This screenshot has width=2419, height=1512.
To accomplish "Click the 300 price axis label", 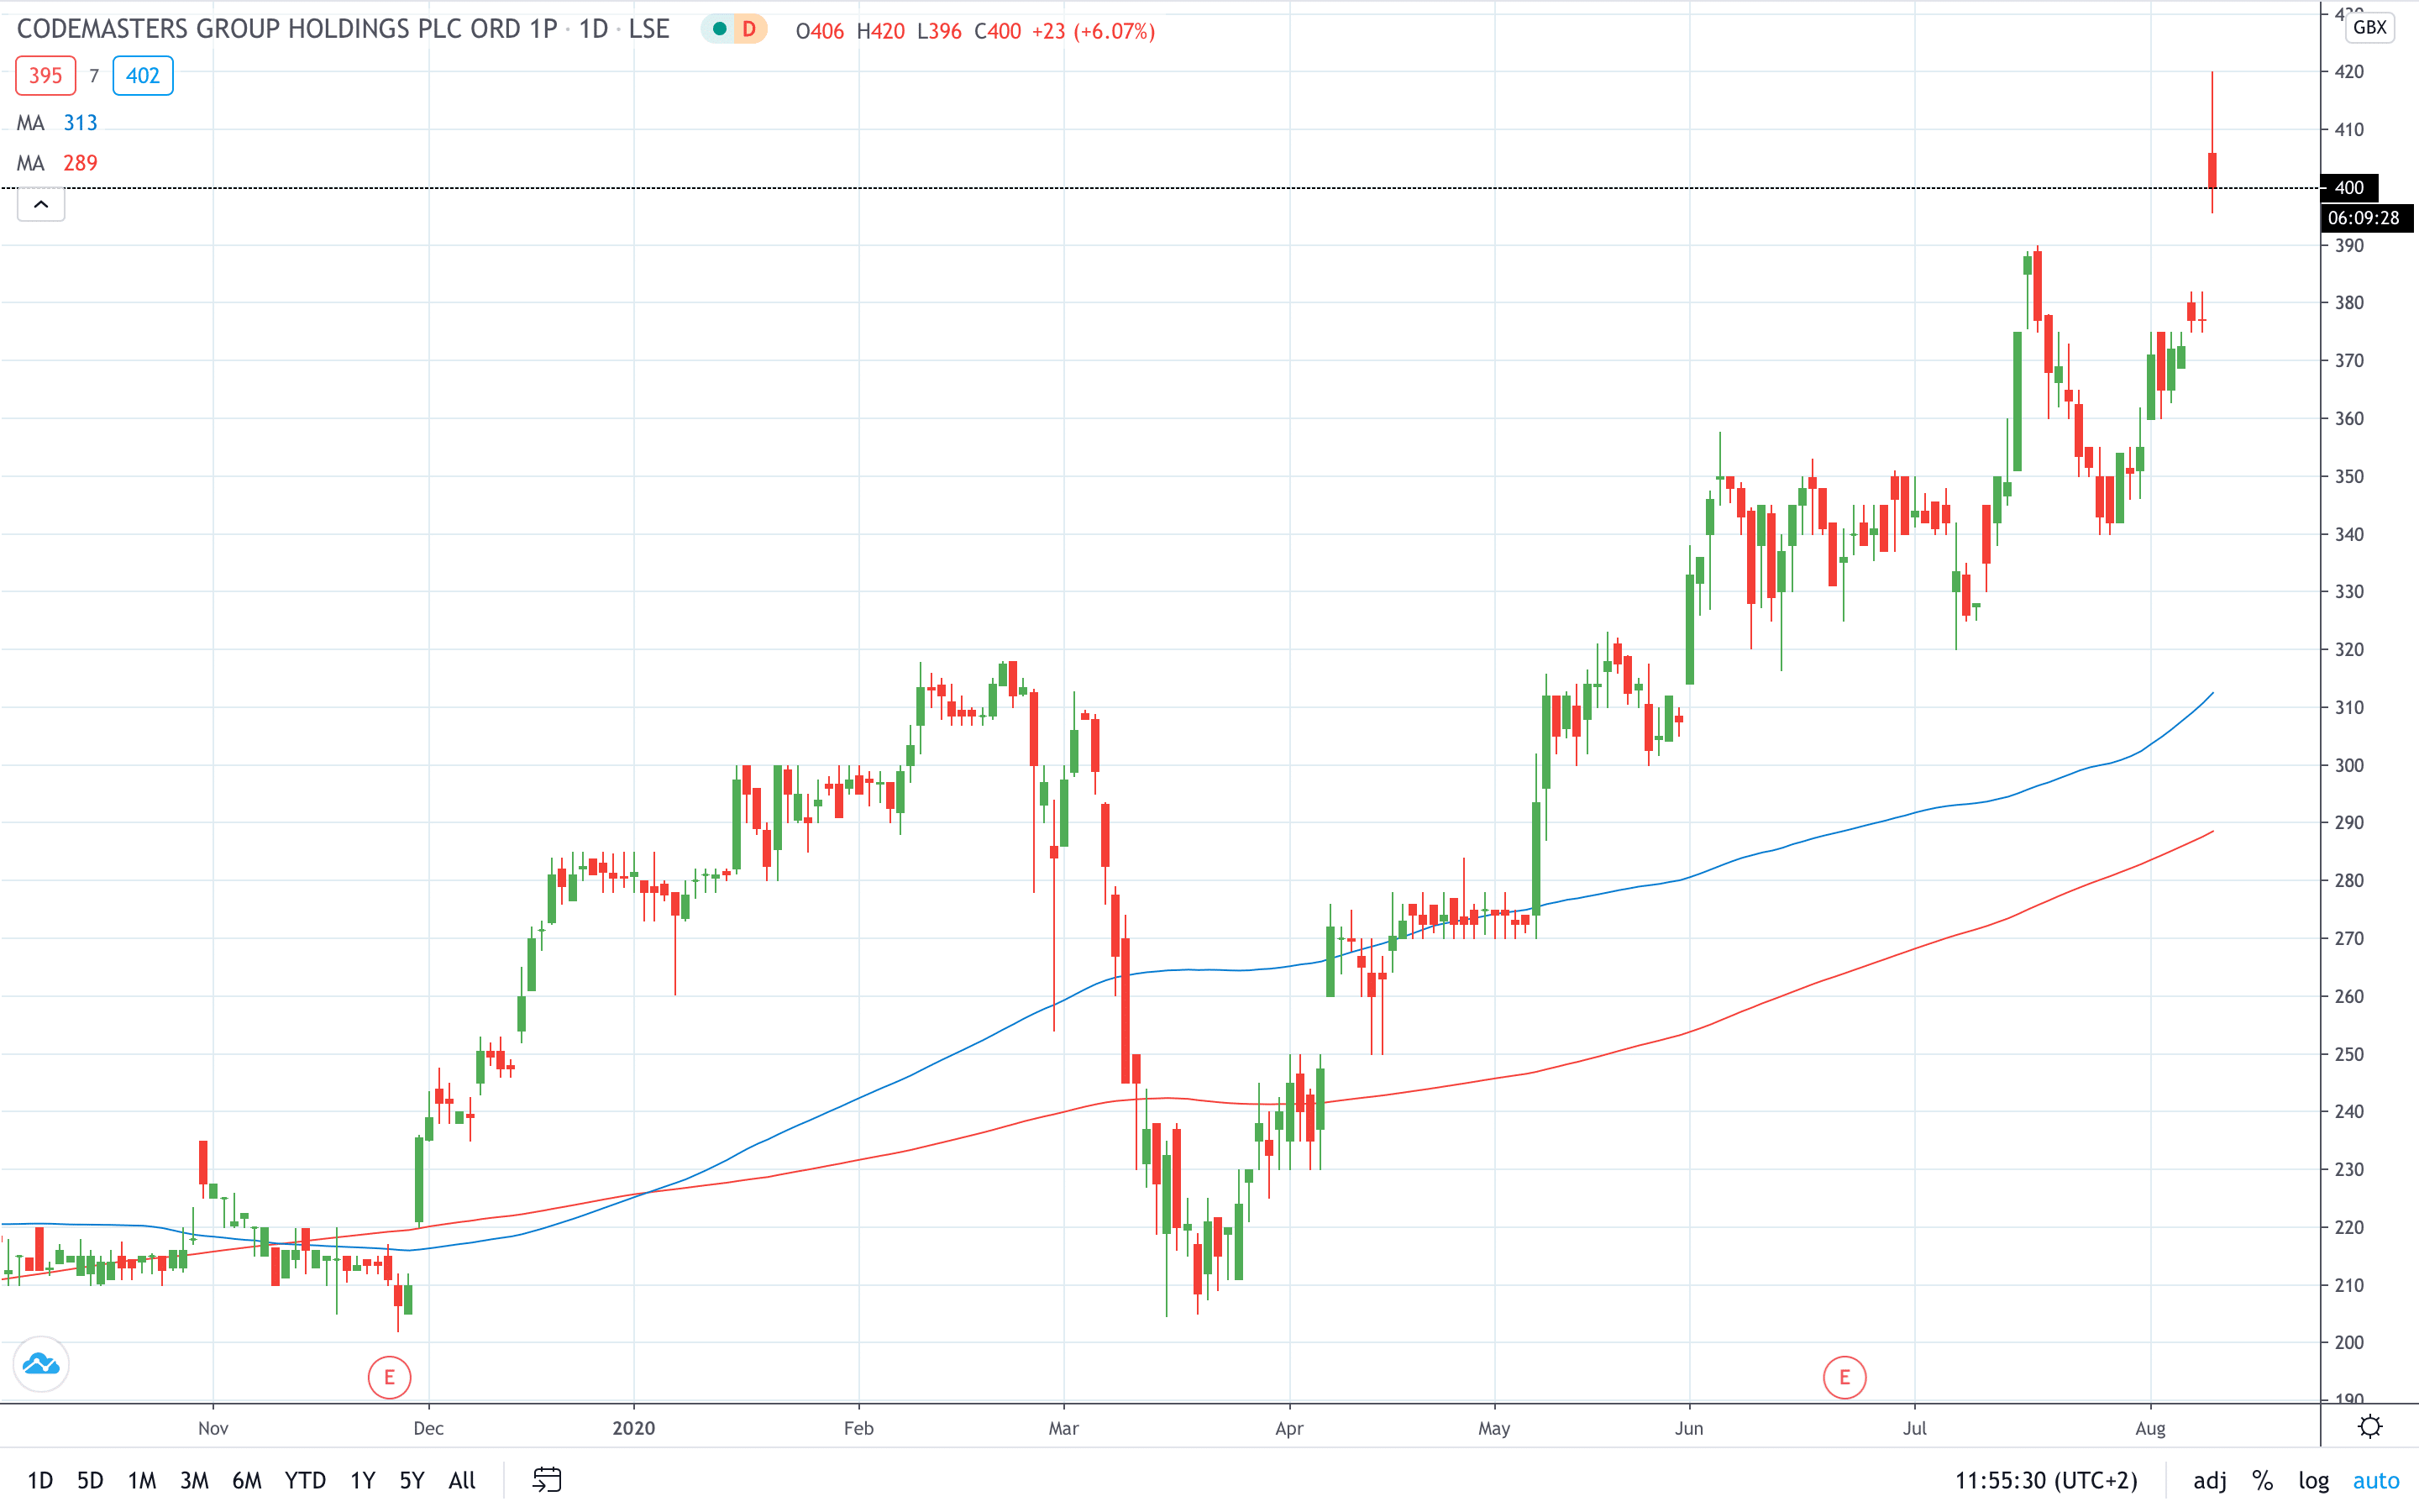I will coord(2349,765).
